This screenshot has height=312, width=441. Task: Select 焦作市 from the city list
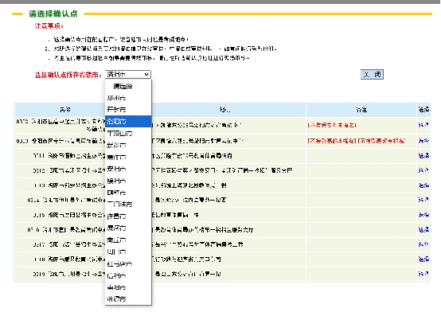(128, 157)
